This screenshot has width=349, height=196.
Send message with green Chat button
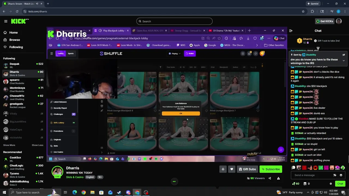click(340, 184)
